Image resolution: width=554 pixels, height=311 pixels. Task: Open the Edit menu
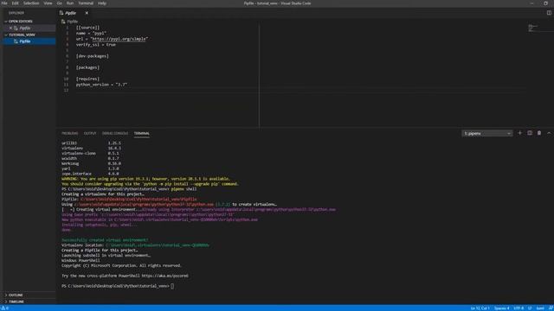coord(16,3)
